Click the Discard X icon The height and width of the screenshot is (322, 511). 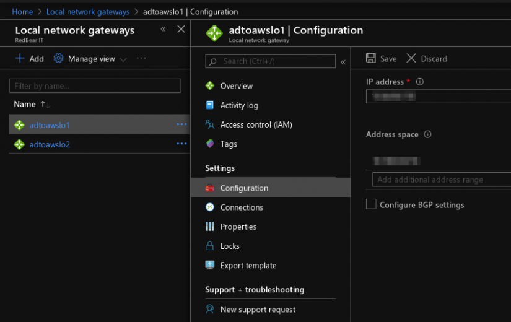[411, 58]
